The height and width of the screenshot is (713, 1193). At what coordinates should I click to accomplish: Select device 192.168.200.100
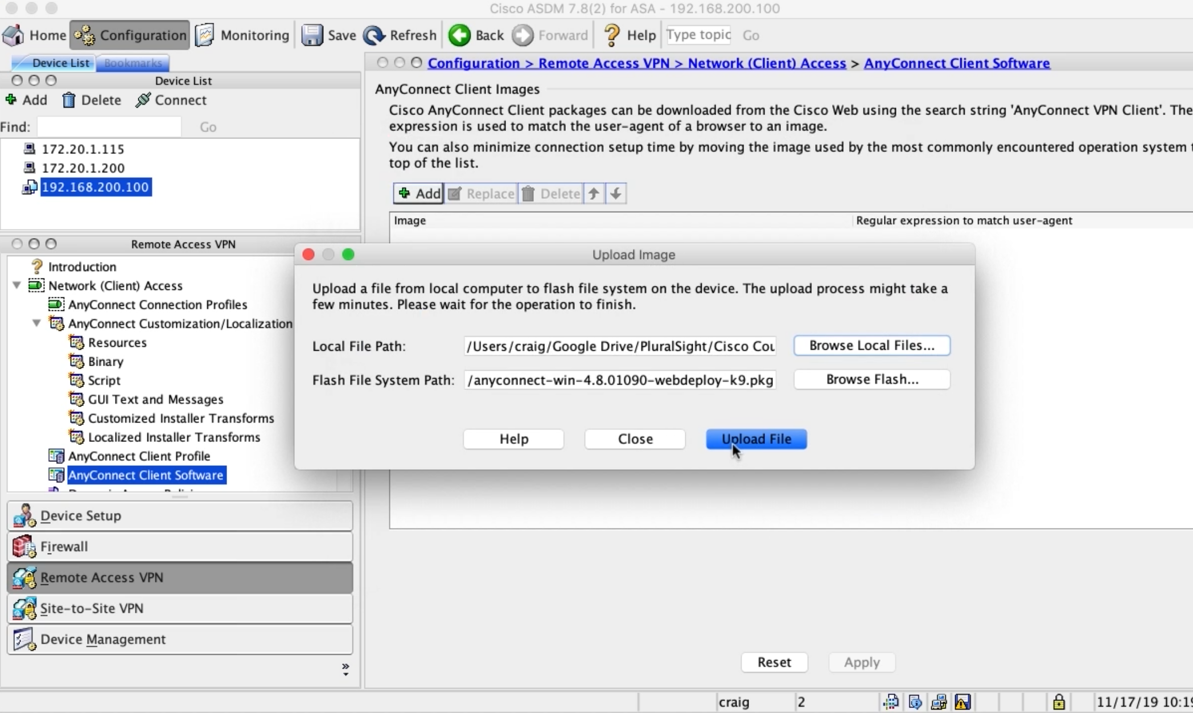tap(96, 187)
